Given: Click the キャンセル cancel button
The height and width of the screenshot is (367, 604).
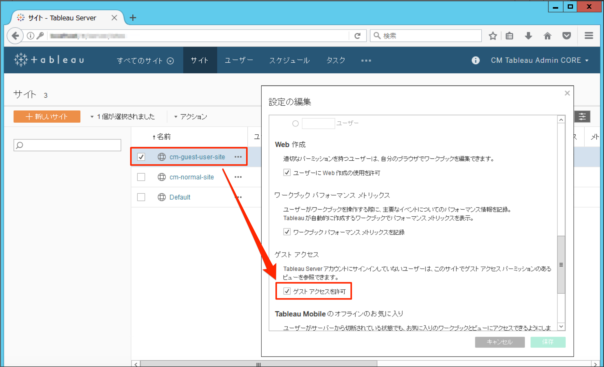Looking at the screenshot, I should coord(500,342).
